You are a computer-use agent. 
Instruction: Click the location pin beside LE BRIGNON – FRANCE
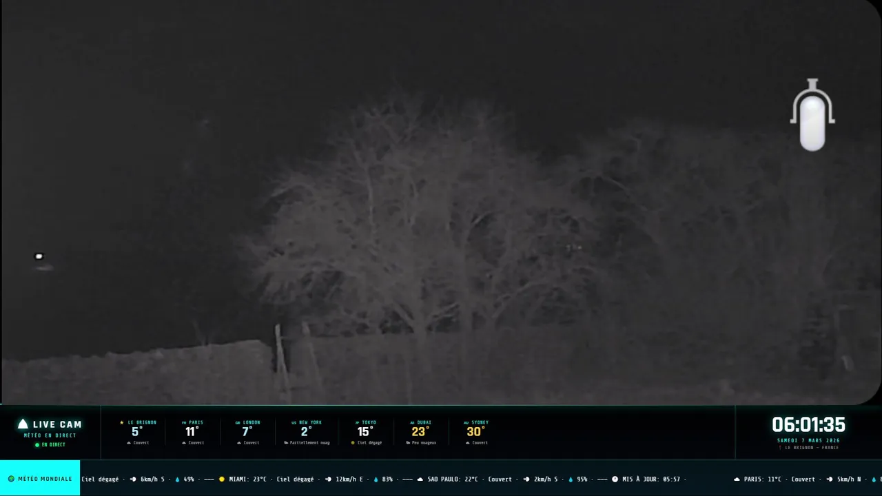pyautogui.click(x=781, y=448)
